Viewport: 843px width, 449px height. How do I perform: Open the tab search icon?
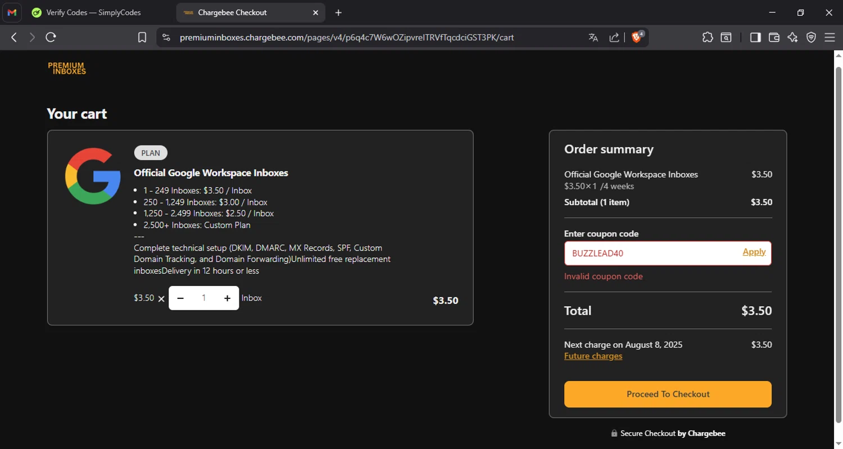726,37
